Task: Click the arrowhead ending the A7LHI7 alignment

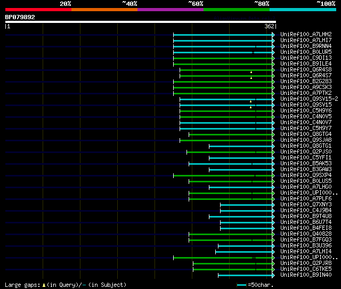Action: coord(273,41)
